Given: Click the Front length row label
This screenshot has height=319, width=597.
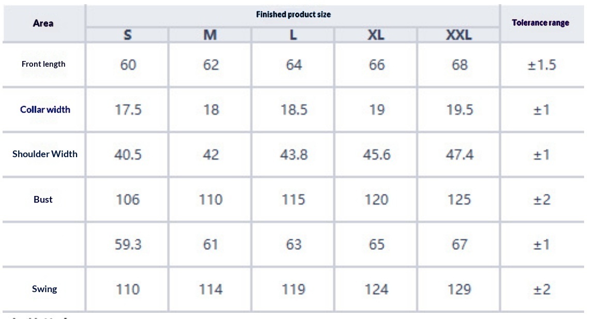Looking at the screenshot, I should [43, 64].
